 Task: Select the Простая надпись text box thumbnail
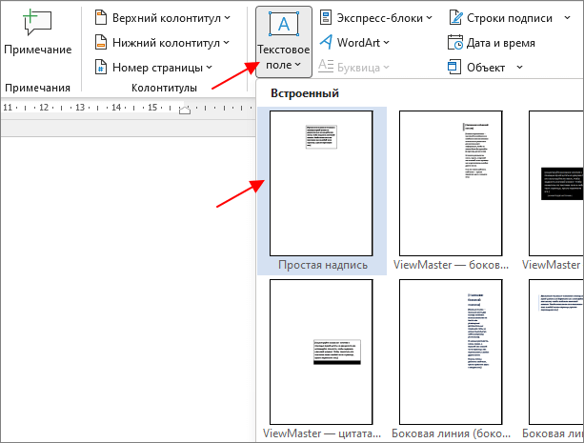coord(321,183)
